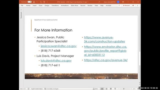Click the Save icon in title bar

pos(34,2)
